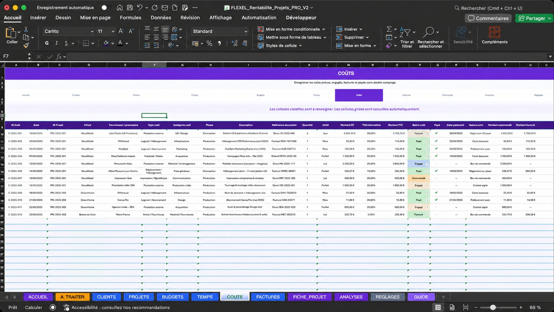Click the Save icon in title bar

[x=129, y=8]
